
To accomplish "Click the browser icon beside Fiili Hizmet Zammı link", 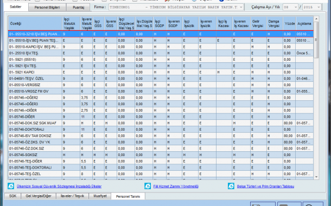I will pyautogui.click(x=148, y=186).
